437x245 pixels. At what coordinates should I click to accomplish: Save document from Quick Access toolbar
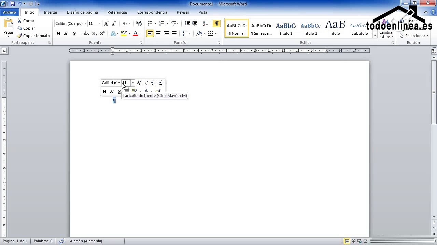12,4
